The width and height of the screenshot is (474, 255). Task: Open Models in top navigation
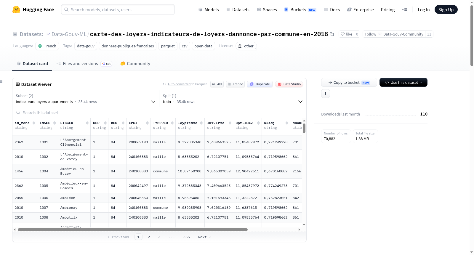click(209, 9)
